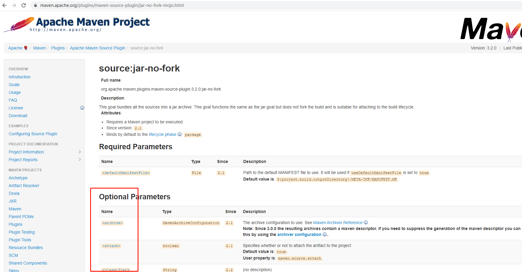Image resolution: width=522 pixels, height=272 pixels.
Task: Click 'useDefaultManifestFile' code text
Action: coord(376,173)
